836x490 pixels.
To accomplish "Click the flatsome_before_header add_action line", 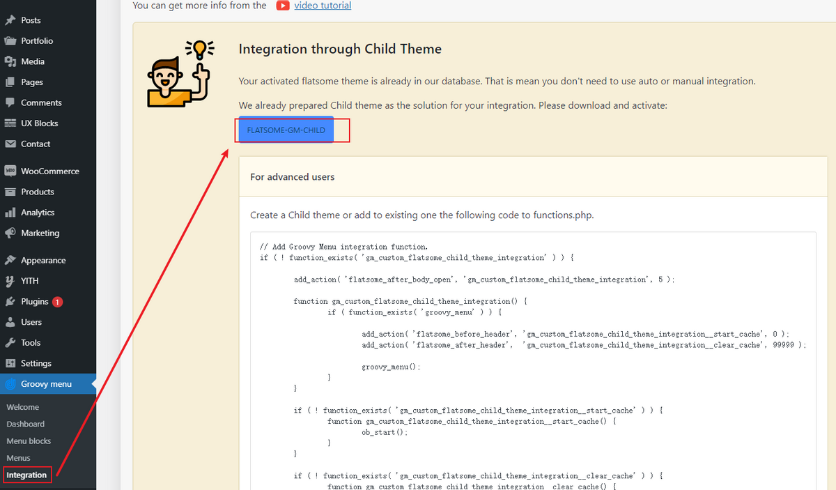I will pyautogui.click(x=576, y=334).
